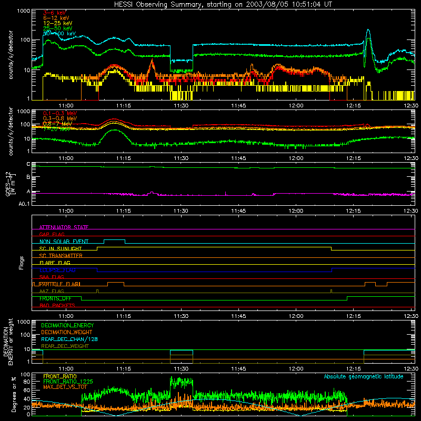This screenshot has width=421, height=421.
Task: Select the C tick label on GOES axis
Action: pos(28,164)
